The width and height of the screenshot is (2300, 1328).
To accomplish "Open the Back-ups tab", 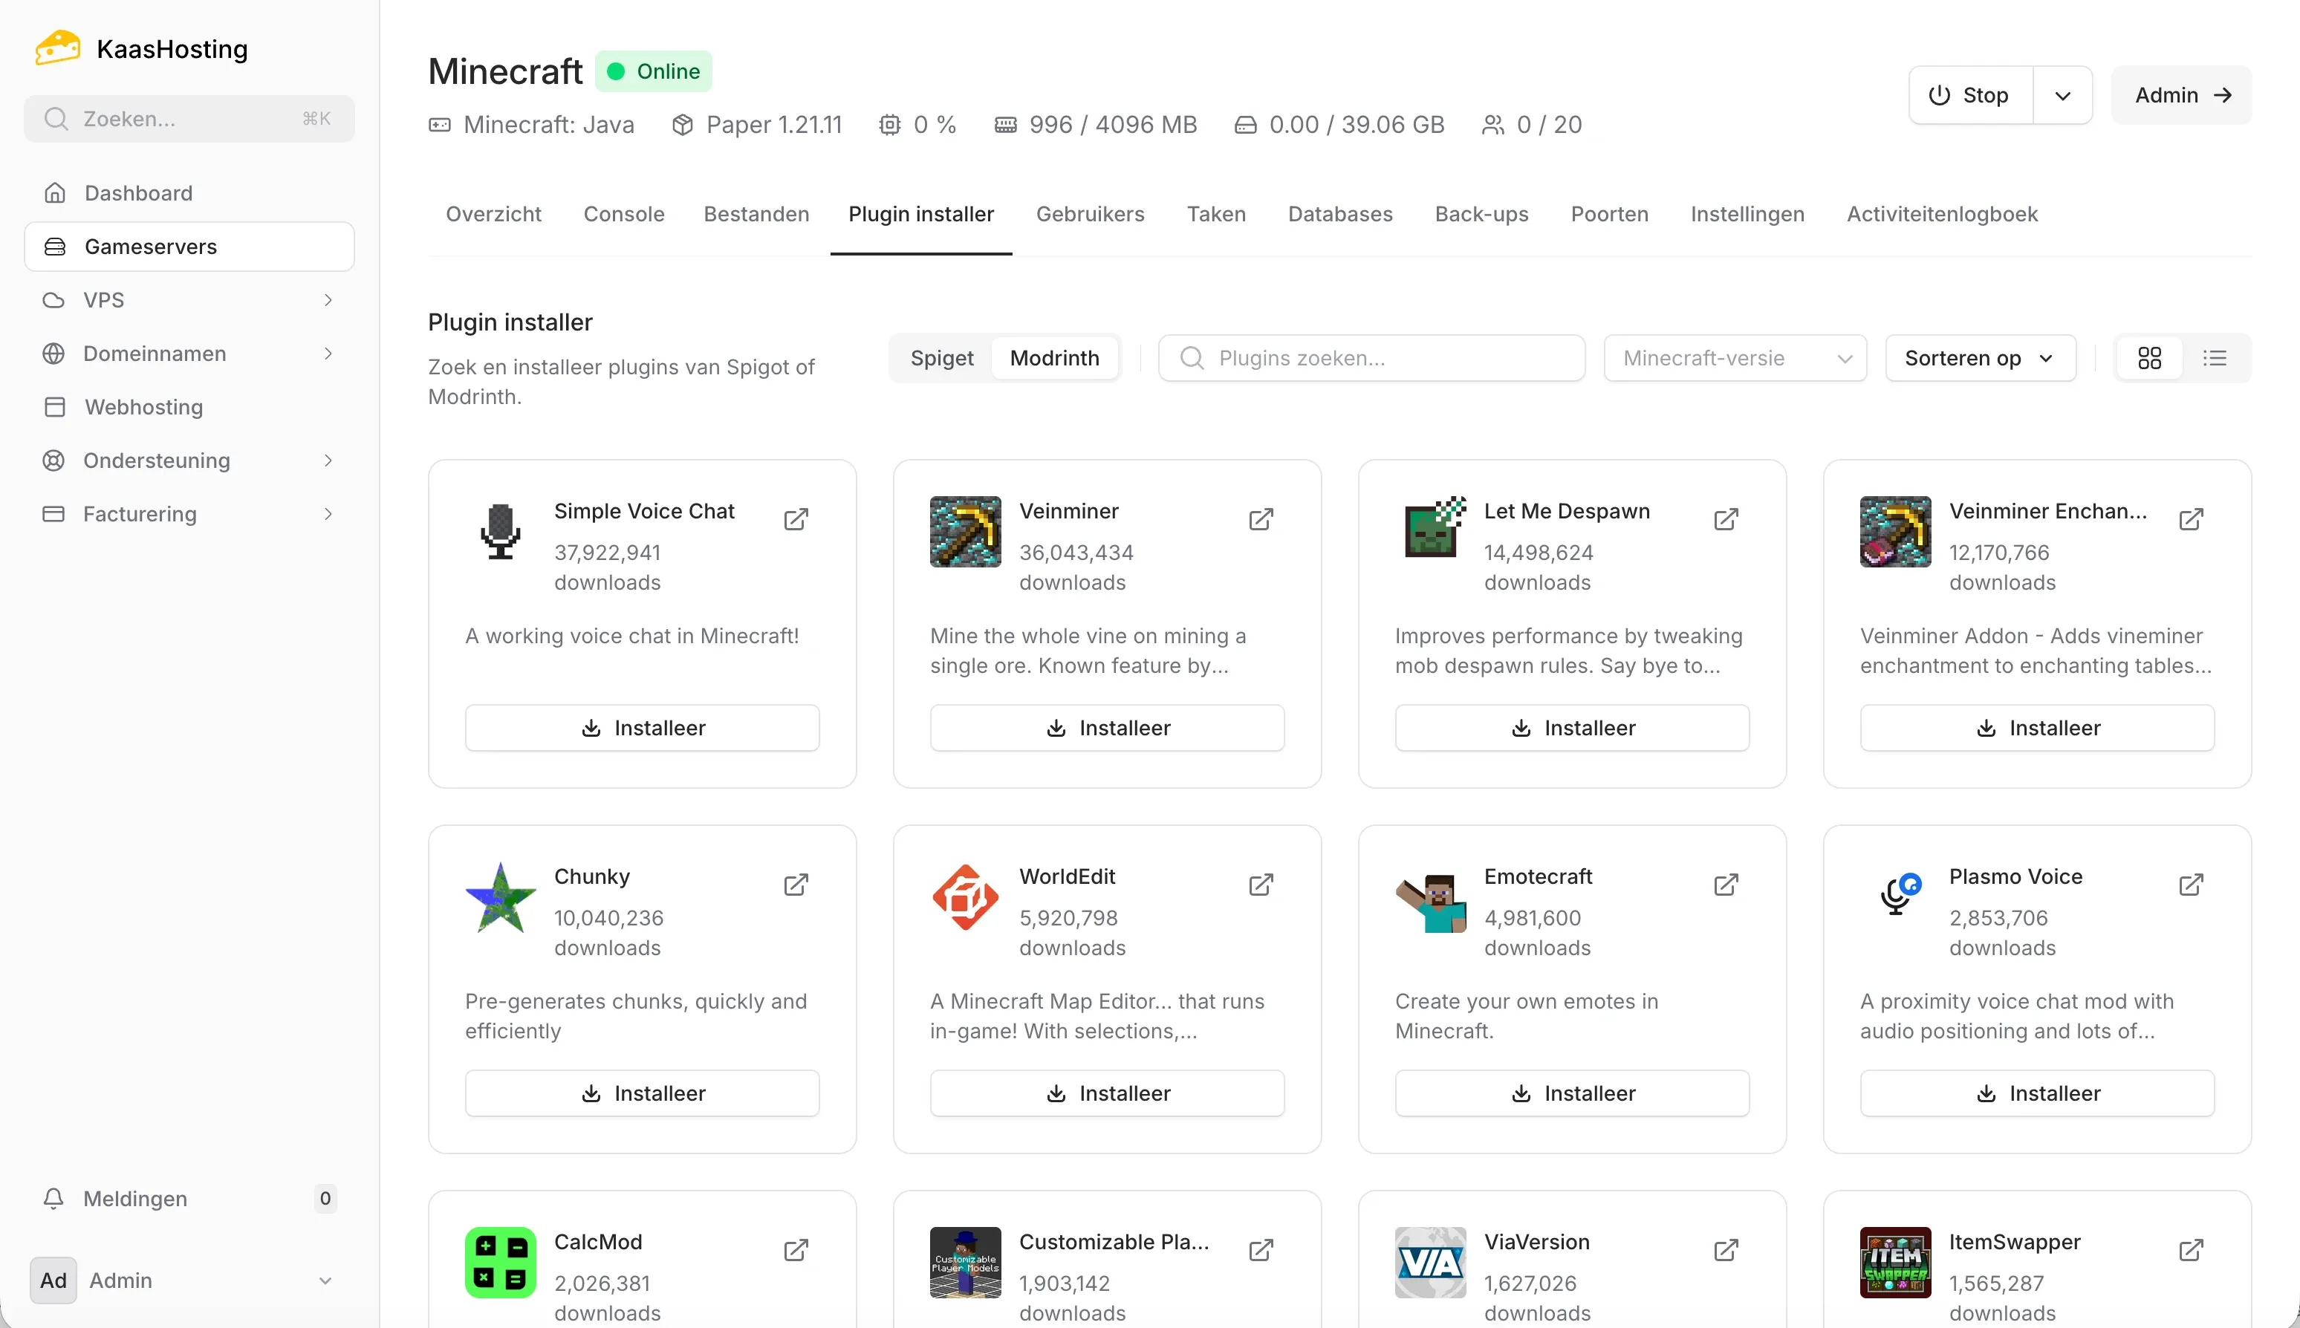I will [x=1481, y=213].
